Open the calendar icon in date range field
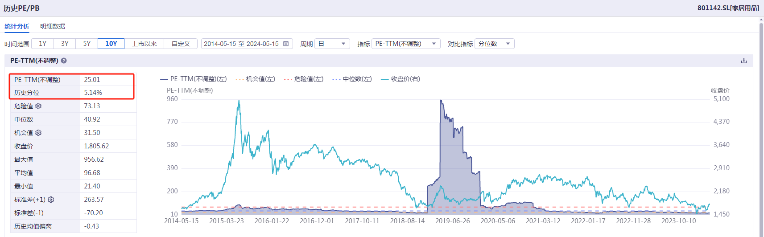This screenshot has width=764, height=237. point(286,44)
